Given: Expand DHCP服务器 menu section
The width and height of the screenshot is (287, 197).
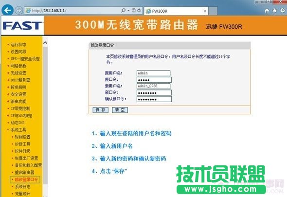Looking at the screenshot, I should point(20,80).
